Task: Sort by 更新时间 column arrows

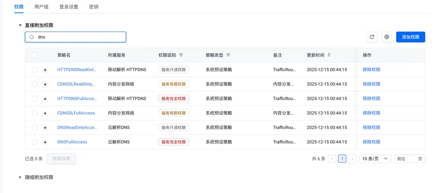Action: pos(329,55)
